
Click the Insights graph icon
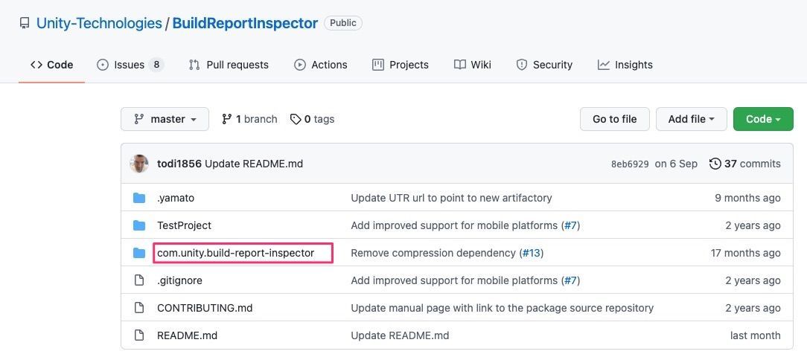click(x=603, y=65)
